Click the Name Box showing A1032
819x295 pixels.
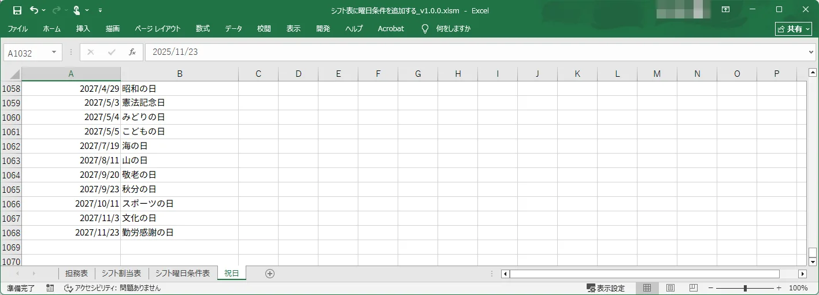(27, 53)
